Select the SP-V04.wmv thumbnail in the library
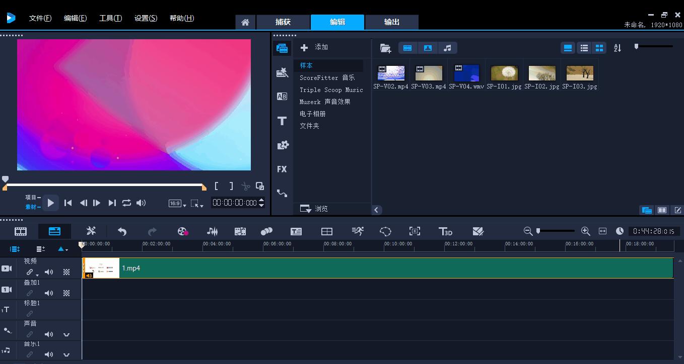 [466, 72]
